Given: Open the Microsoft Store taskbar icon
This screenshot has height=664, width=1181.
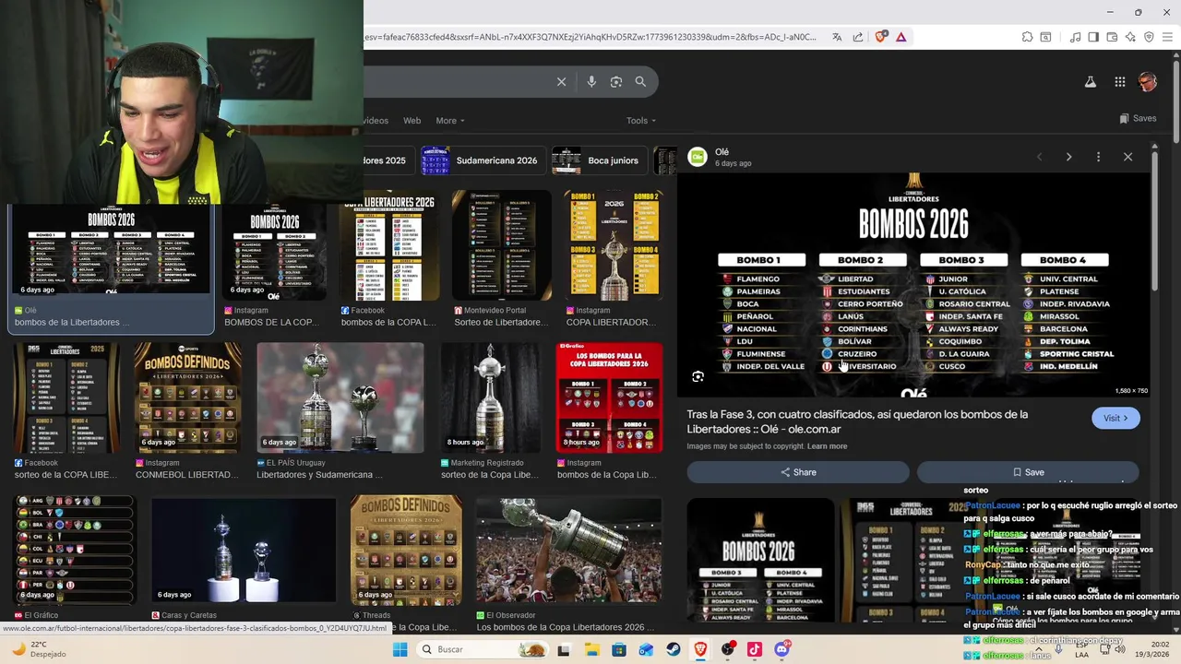Looking at the screenshot, I should 619,649.
